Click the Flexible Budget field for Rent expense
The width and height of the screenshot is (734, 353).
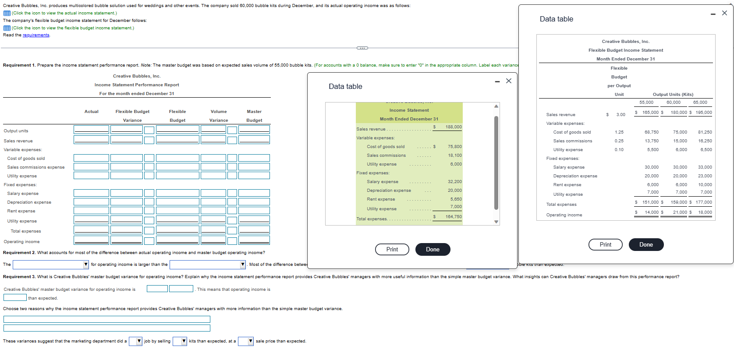(177, 211)
